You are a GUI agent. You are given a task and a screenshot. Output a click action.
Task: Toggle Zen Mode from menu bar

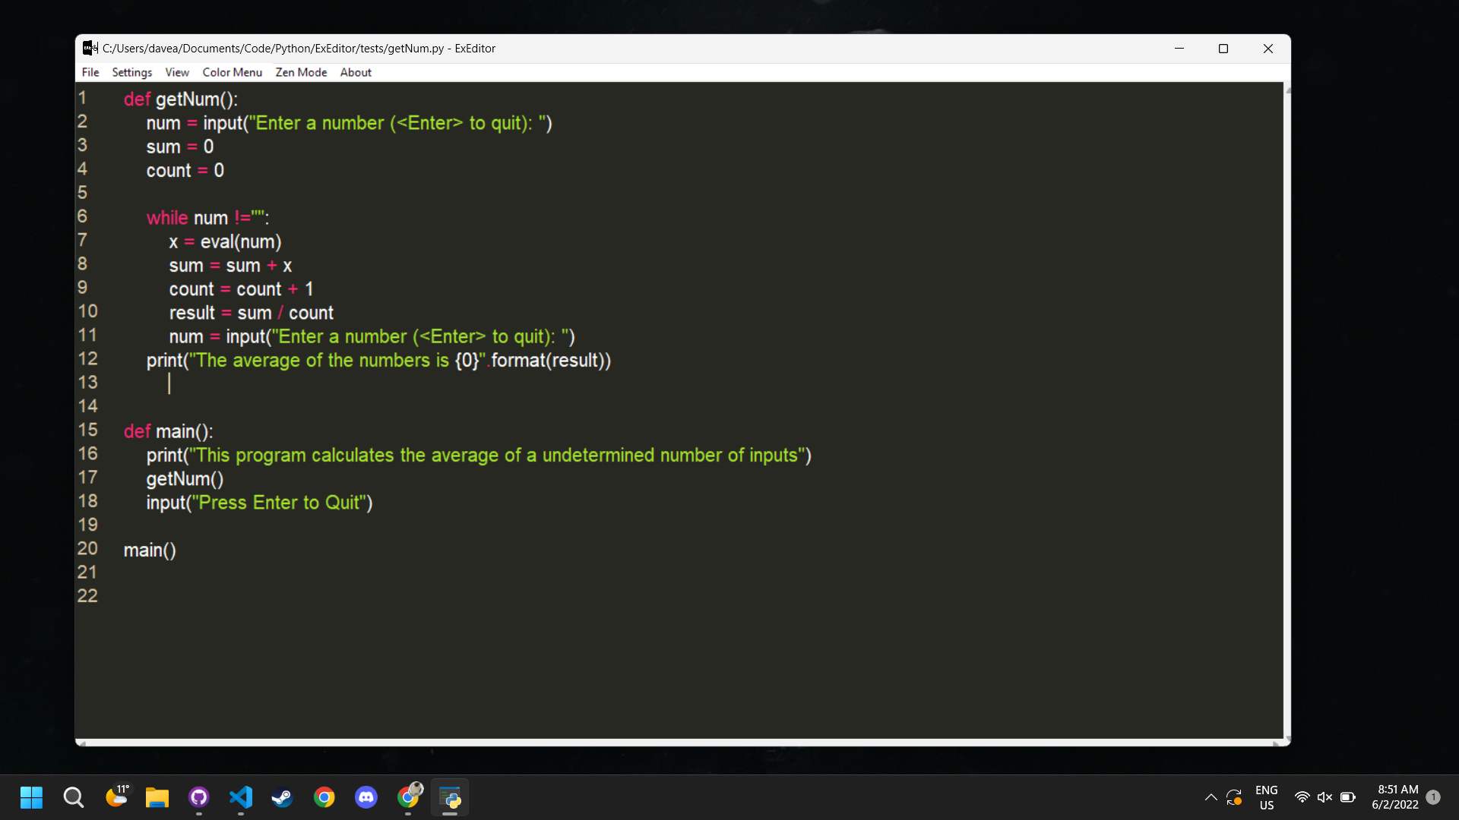301,72
